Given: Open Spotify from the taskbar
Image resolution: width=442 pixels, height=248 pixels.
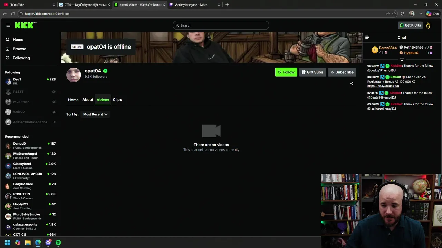Looking at the screenshot, I should (x=58, y=242).
